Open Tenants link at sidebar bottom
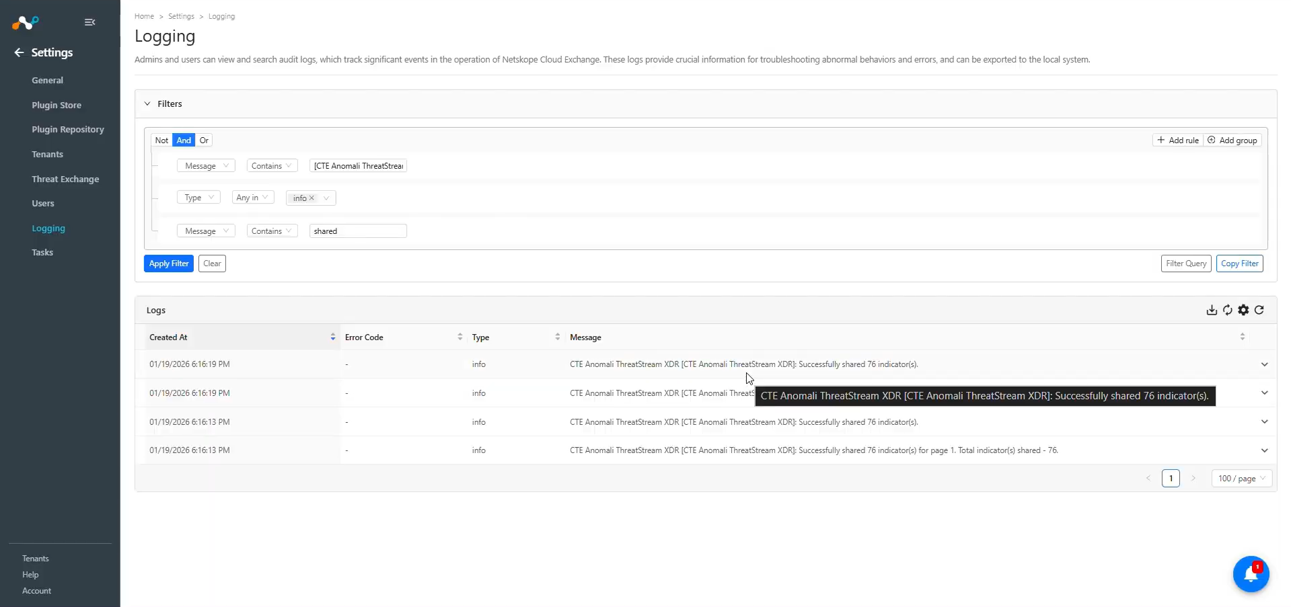Screen dimensions: 1291x607 click(x=36, y=559)
